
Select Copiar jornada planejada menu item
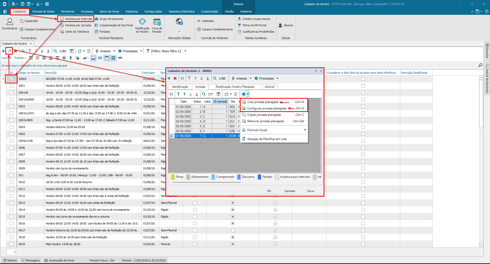[274, 115]
